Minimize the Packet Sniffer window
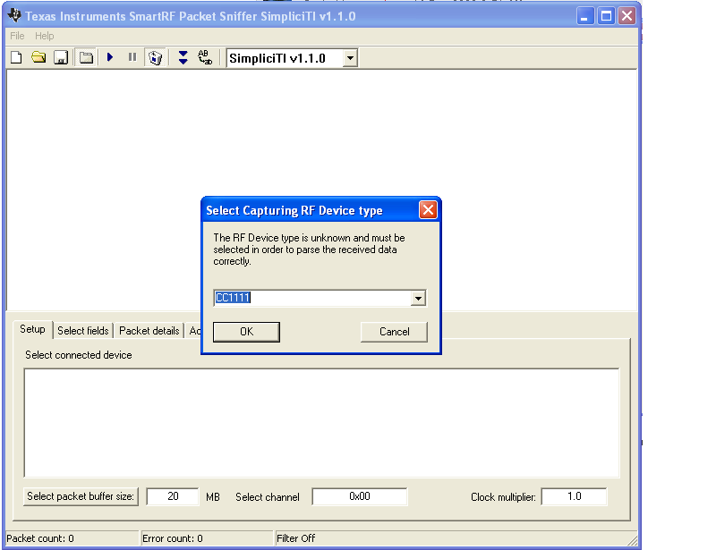This screenshot has width=716, height=550. coord(585,16)
